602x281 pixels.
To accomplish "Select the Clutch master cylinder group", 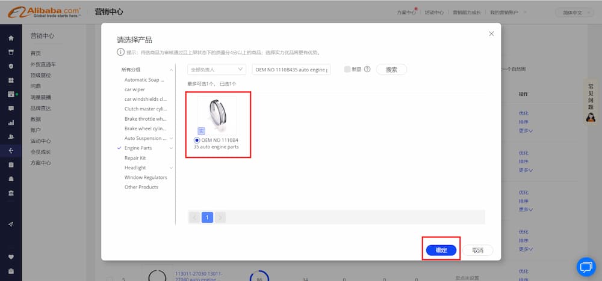I will click(x=146, y=109).
